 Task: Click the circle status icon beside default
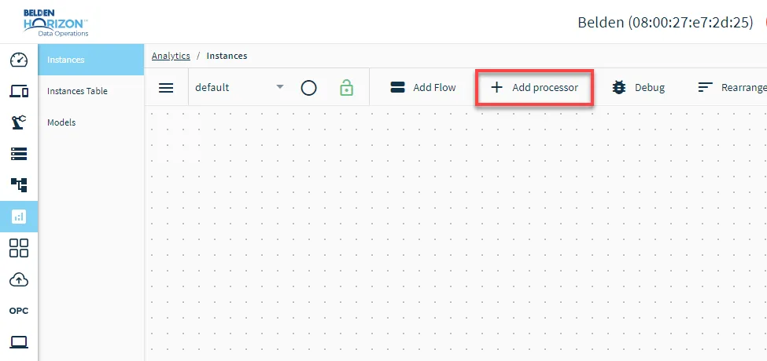(308, 88)
